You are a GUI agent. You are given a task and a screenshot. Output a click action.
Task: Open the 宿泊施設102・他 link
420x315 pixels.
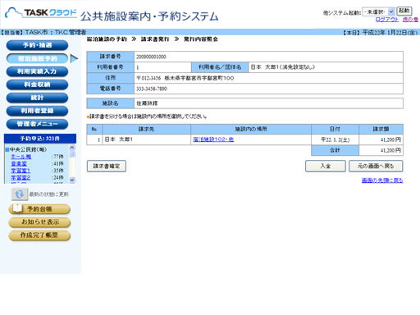click(x=213, y=139)
